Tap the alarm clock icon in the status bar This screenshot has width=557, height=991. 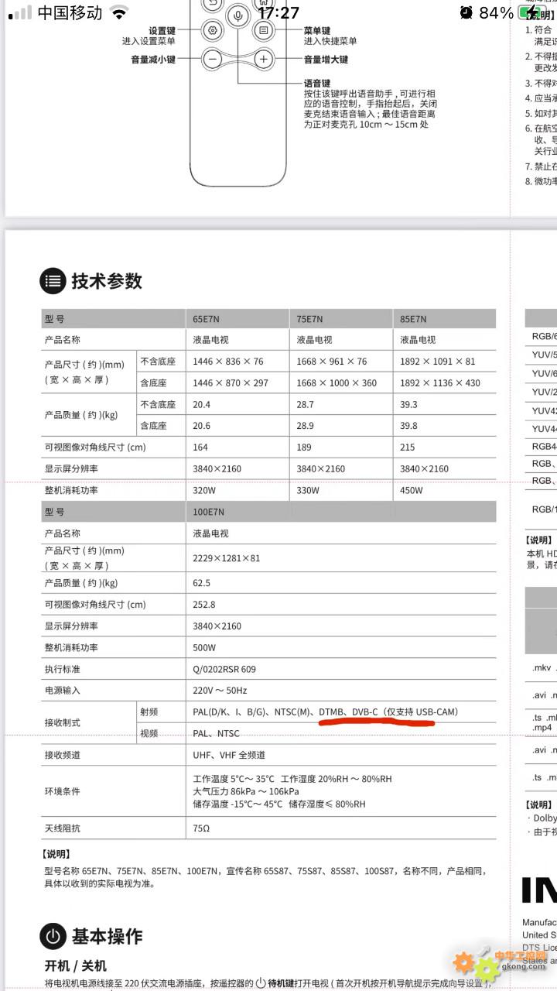[x=466, y=12]
